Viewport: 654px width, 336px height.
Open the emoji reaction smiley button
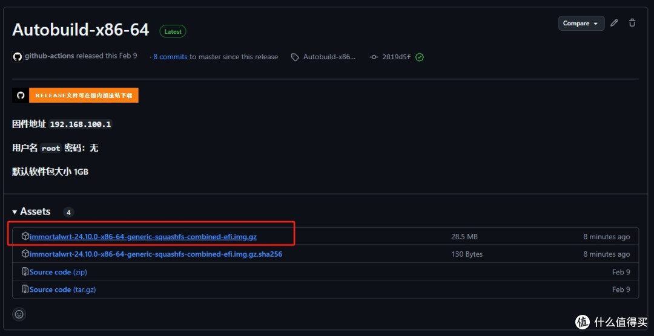coord(19,314)
